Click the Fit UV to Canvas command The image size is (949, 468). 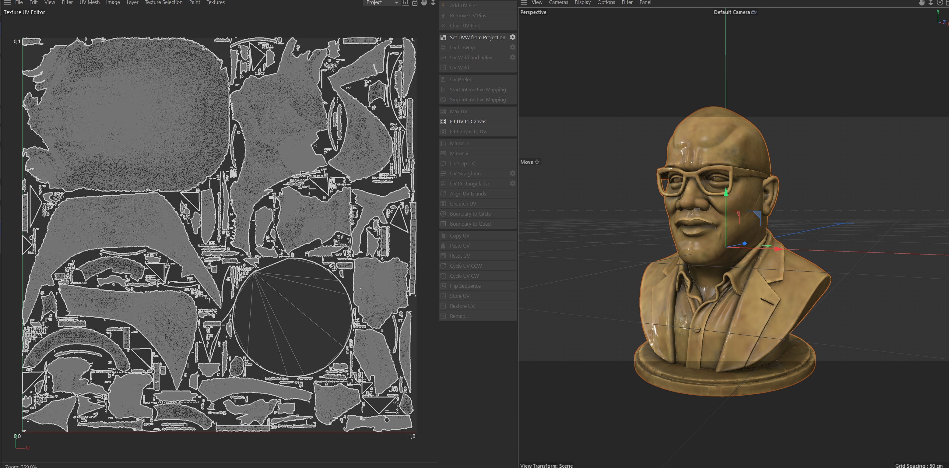pyautogui.click(x=468, y=121)
